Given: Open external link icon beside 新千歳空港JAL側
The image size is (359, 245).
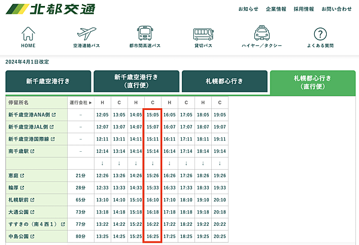Looking at the screenshot, I should tap(51, 127).
